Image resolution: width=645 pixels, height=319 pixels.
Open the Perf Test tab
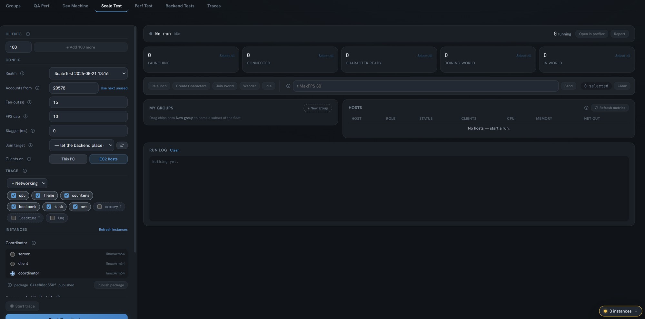coord(144,6)
